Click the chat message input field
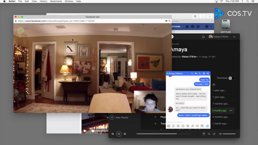The image size is (258, 145). click(188, 122)
